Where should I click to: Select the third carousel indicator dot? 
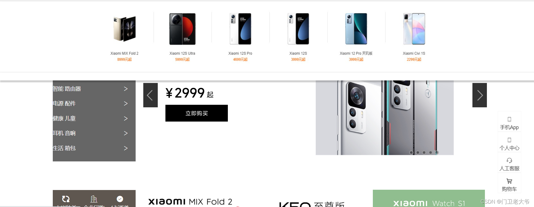point(424,152)
